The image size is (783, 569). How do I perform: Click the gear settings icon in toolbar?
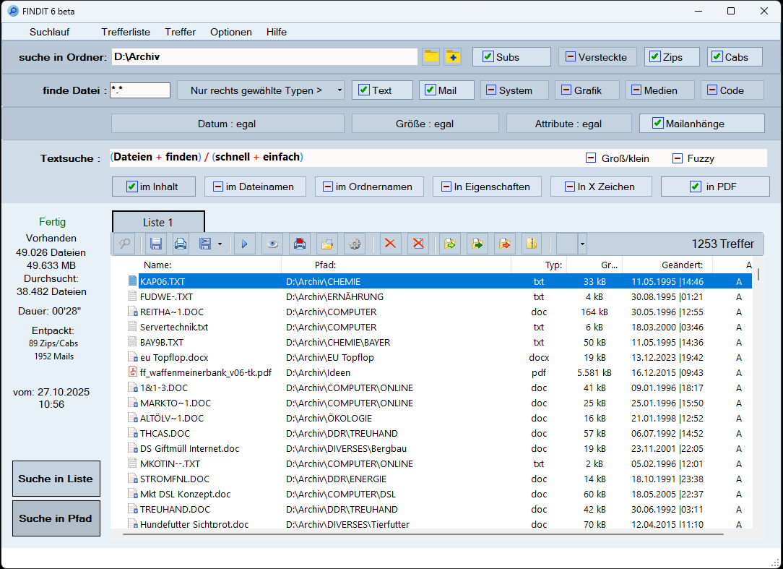[354, 244]
